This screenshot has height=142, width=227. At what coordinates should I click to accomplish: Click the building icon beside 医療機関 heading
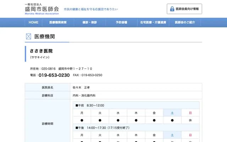click(x=29, y=37)
